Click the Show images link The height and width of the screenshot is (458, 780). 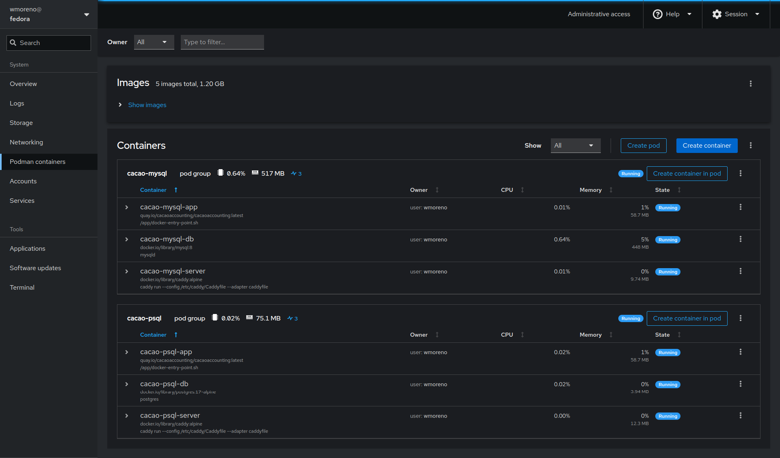[x=147, y=105]
